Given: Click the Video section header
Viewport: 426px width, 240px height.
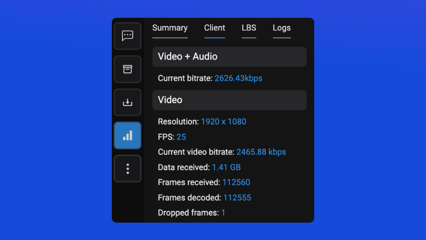Looking at the screenshot, I should click(229, 100).
